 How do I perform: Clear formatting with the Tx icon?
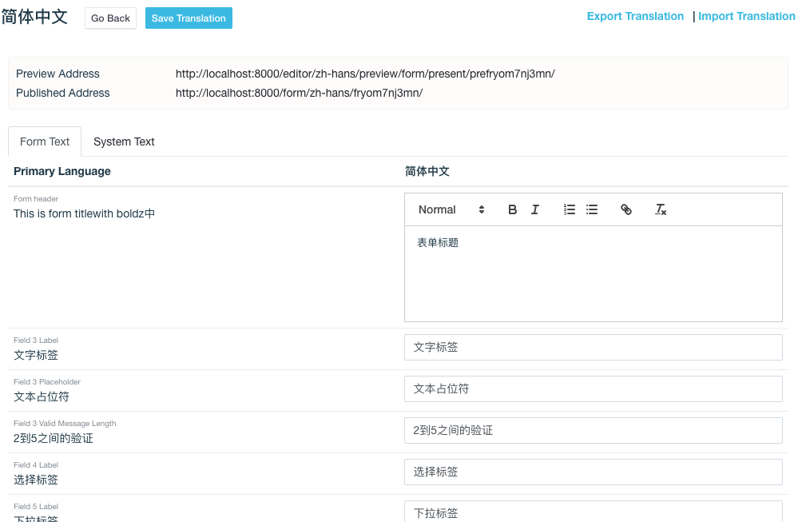[660, 209]
